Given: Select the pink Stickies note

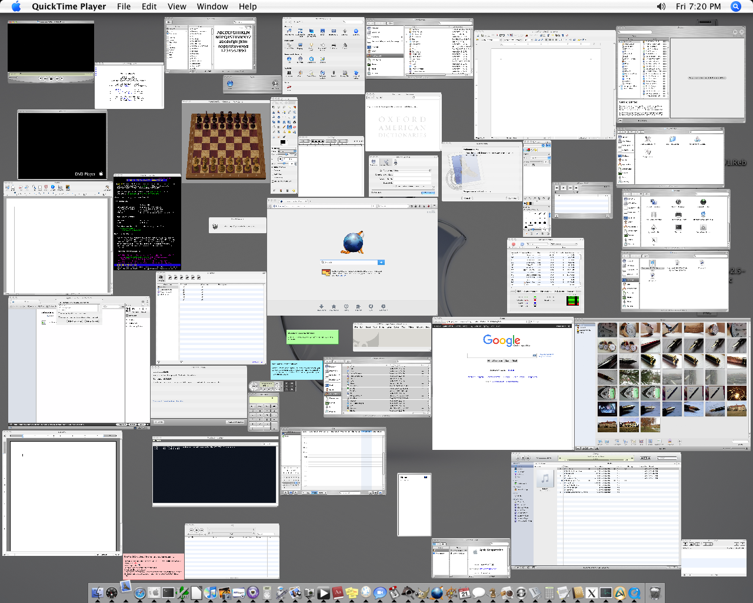Looking at the screenshot, I should pyautogui.click(x=154, y=566).
